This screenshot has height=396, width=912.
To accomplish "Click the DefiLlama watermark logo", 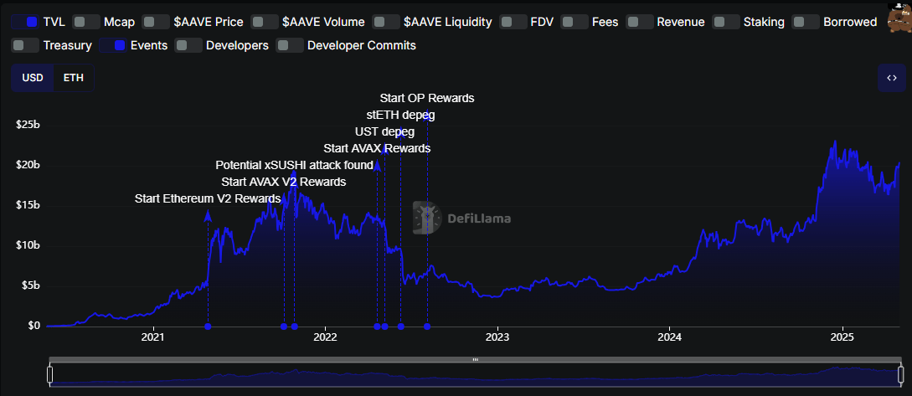I will point(462,219).
